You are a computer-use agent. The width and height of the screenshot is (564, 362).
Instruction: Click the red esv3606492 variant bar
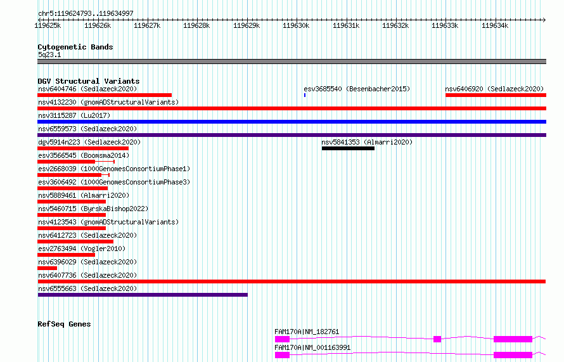73,188
